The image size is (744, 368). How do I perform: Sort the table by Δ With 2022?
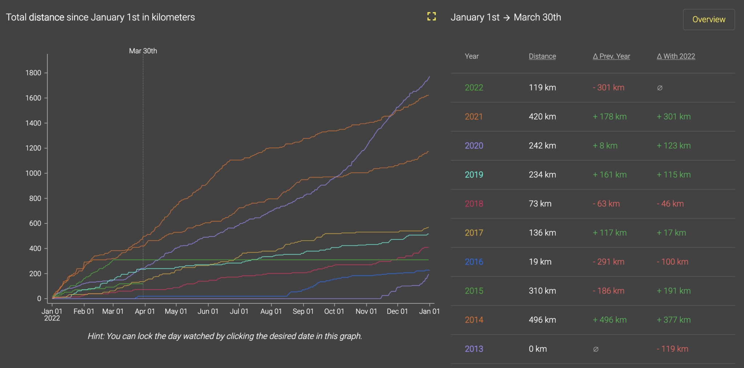point(676,56)
